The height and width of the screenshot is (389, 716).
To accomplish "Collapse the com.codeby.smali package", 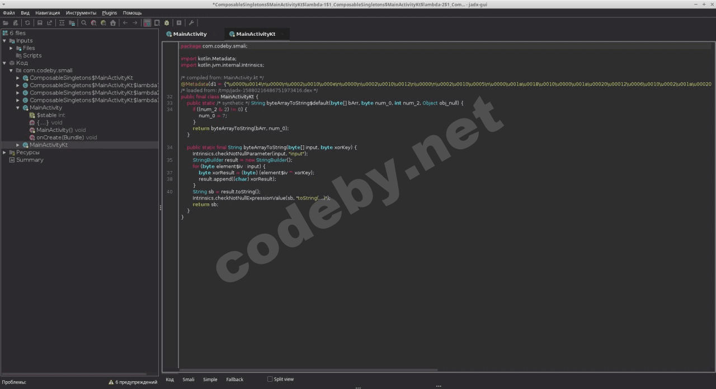I will coord(11,70).
